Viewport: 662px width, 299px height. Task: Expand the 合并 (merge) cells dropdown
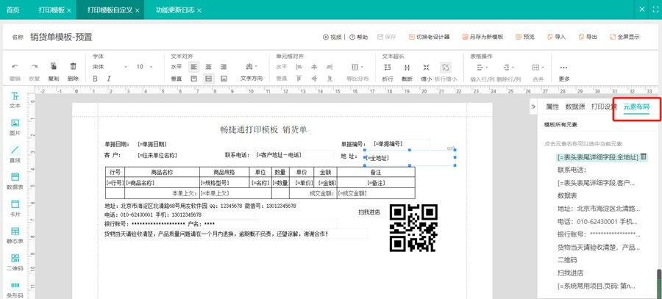(x=538, y=68)
